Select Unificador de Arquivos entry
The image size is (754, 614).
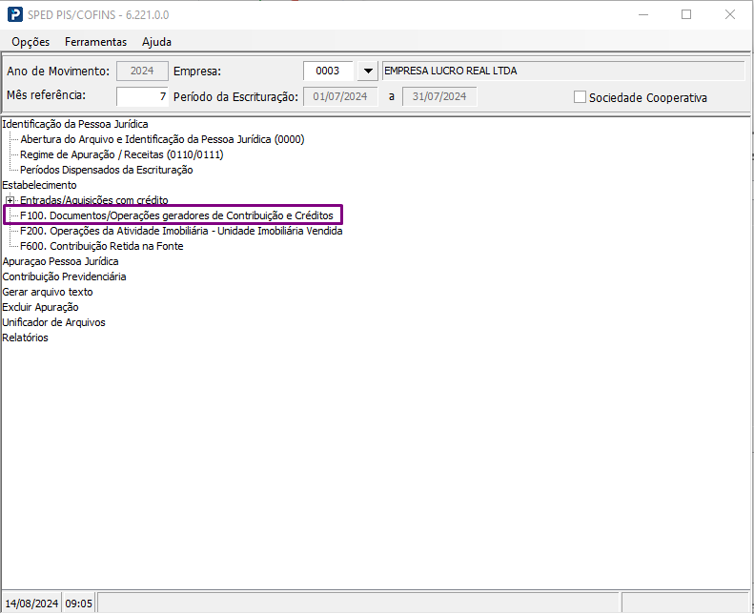click(x=53, y=322)
